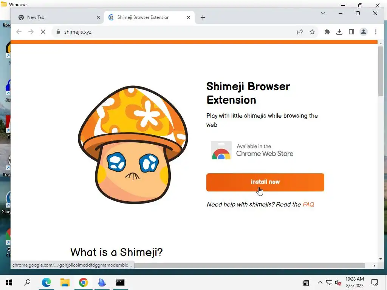The width and height of the screenshot is (387, 290).
Task: View site security lock info
Action: click(58, 32)
